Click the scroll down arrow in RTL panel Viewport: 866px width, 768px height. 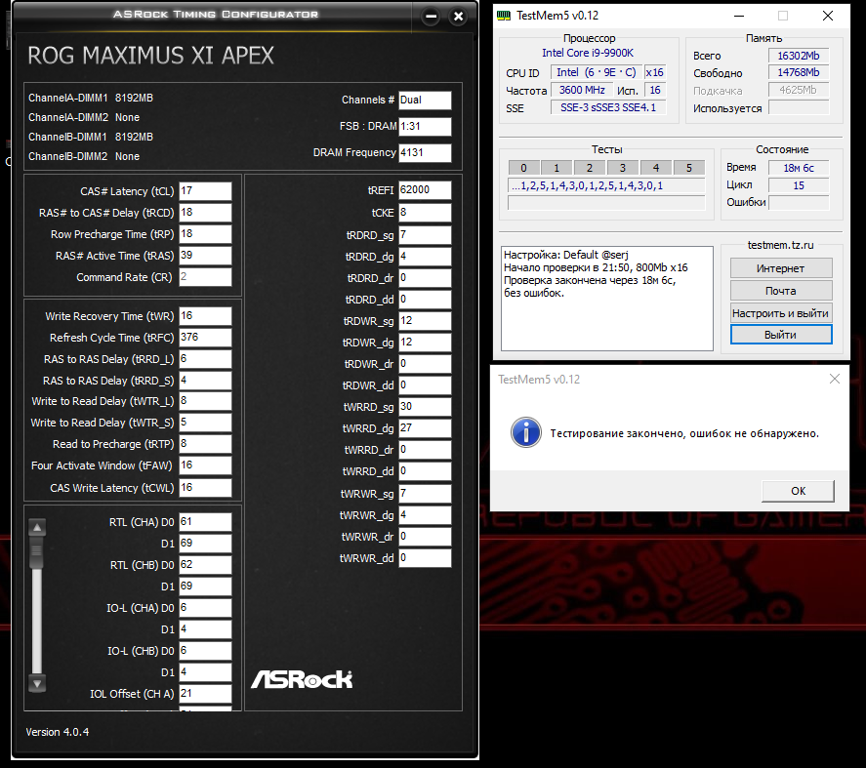point(37,683)
